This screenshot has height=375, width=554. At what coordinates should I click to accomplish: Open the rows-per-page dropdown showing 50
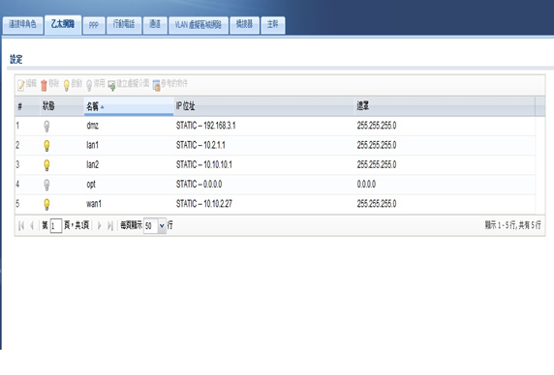(x=162, y=225)
